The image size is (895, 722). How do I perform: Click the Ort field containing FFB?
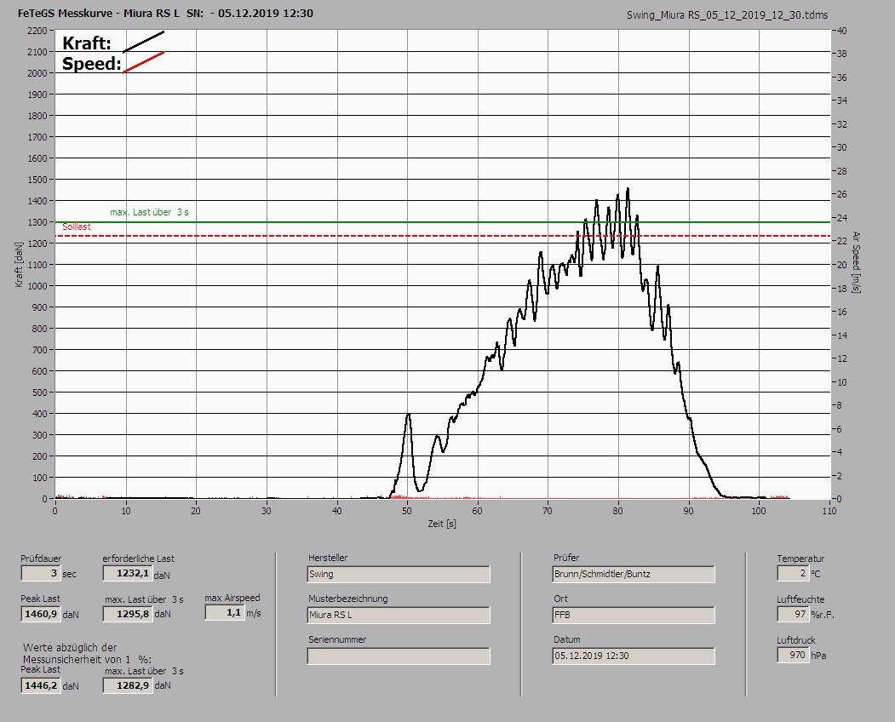[634, 616]
